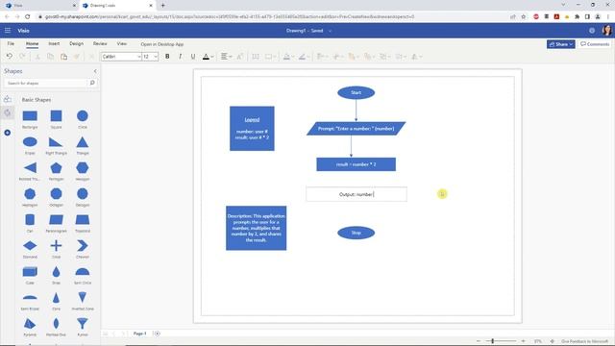Image resolution: width=615 pixels, height=346 pixels.
Task: Collapse the Shapes panel
Action: pos(95,71)
